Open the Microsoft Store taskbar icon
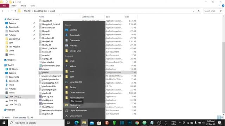This screenshot has width=225, height=126. 99,123
